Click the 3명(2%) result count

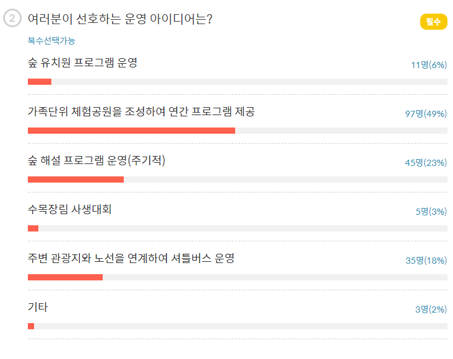coord(431,309)
